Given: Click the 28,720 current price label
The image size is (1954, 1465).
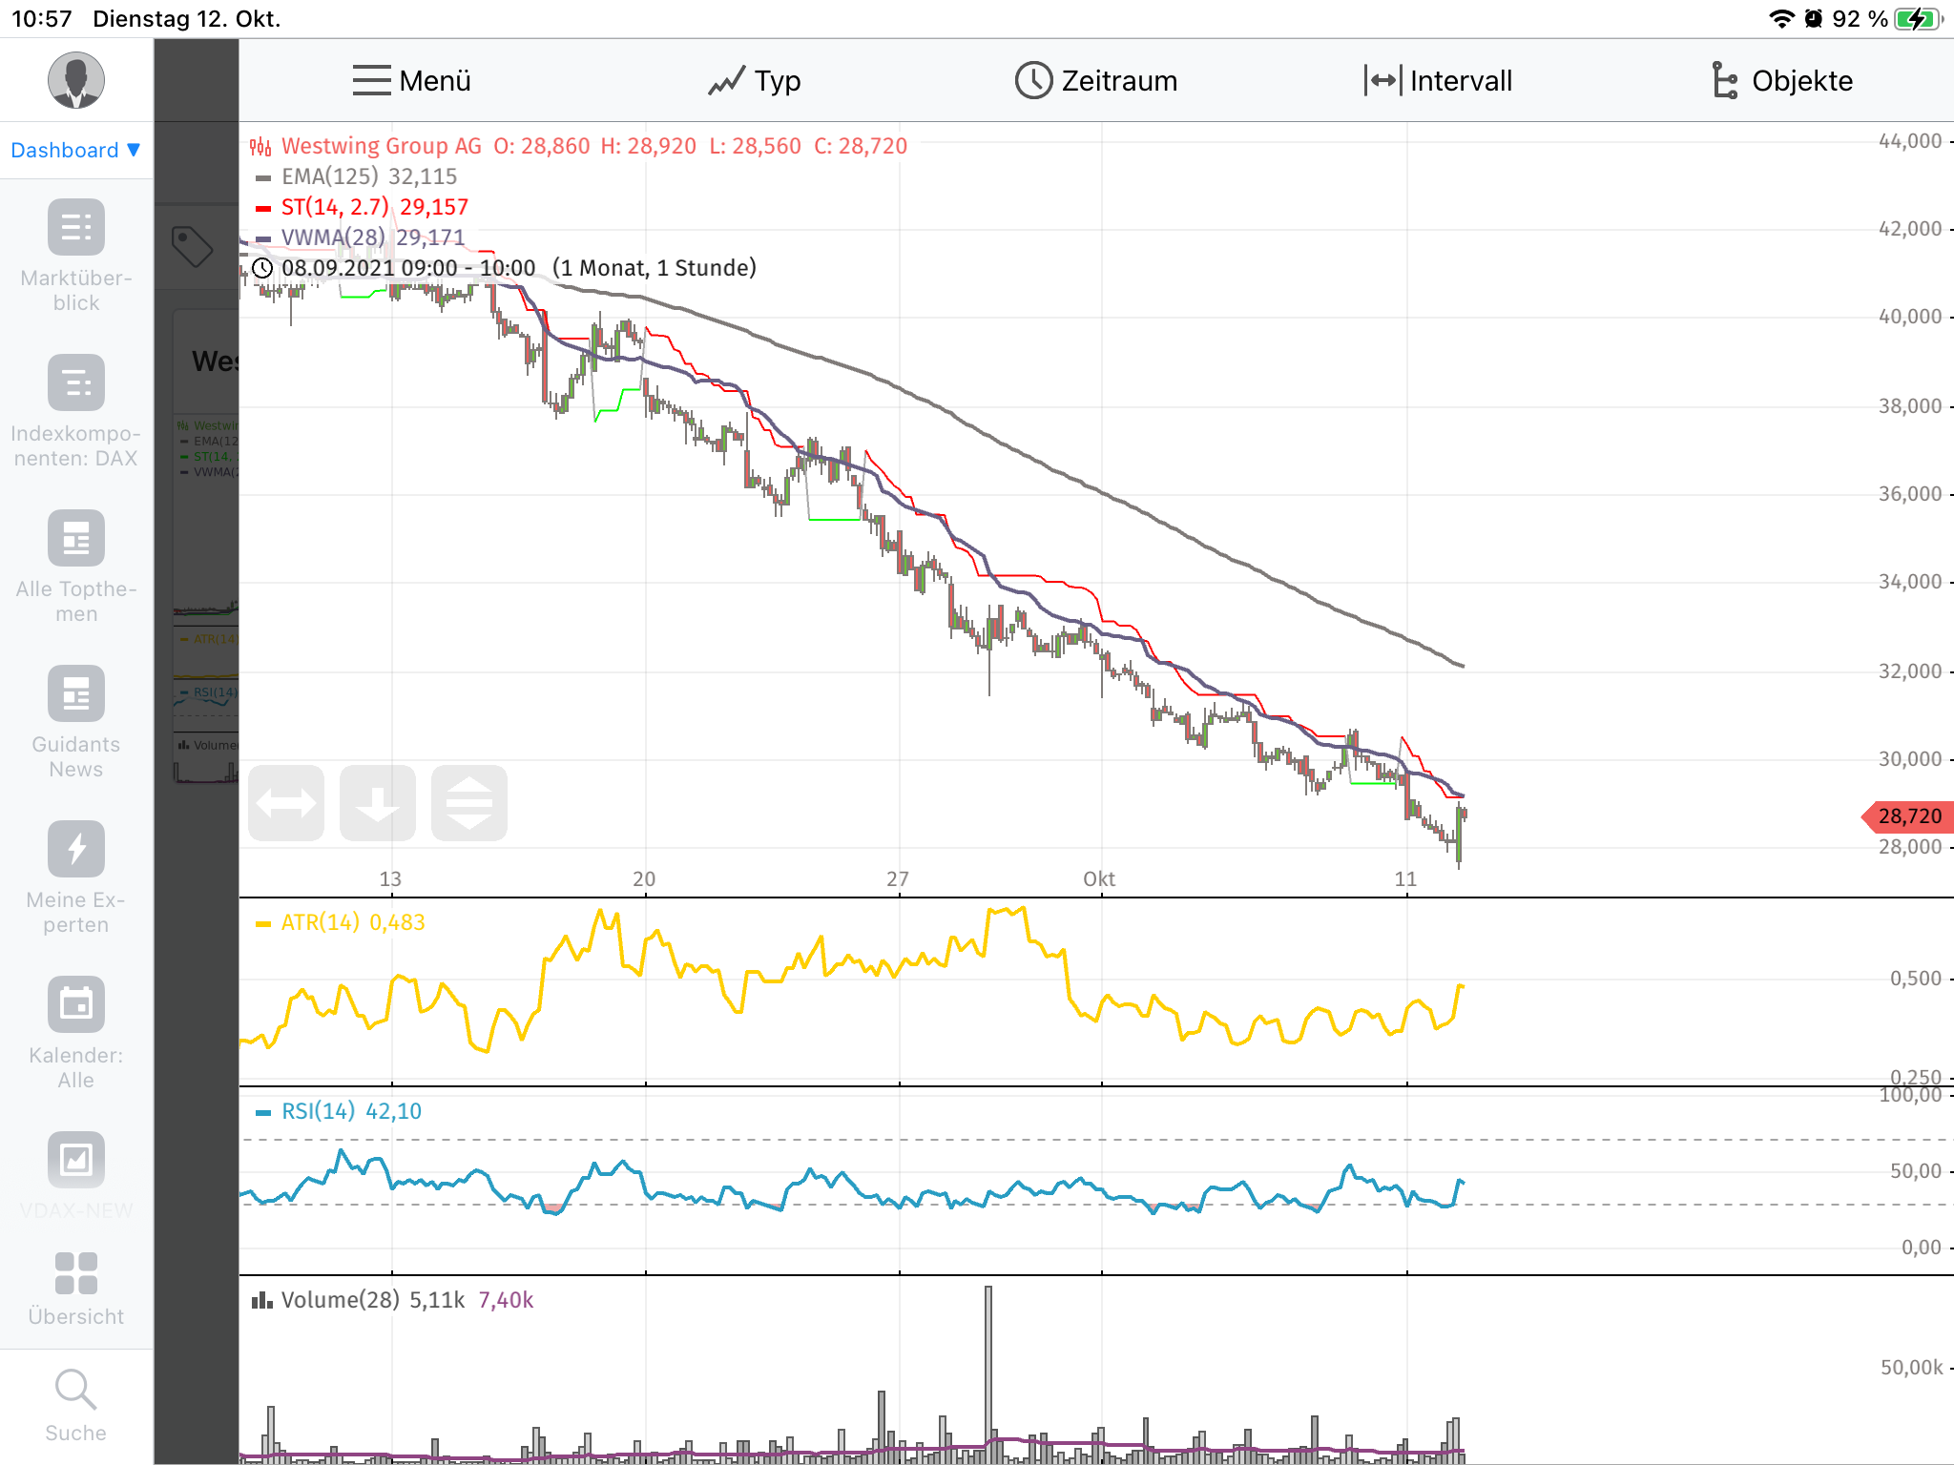Looking at the screenshot, I should (x=1908, y=816).
